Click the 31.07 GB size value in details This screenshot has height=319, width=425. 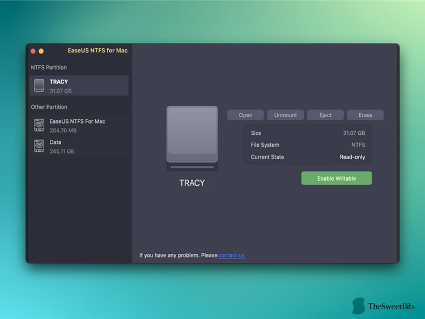(354, 133)
